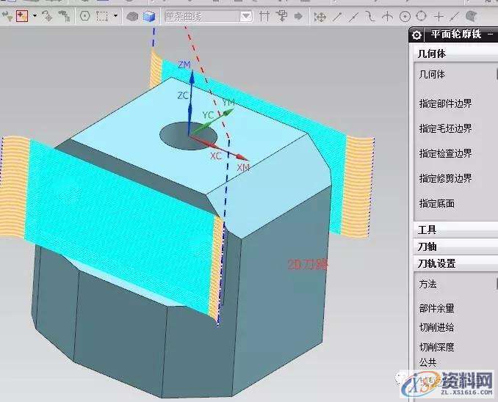This screenshot has height=402, width=498.
Task: Enable the arc center snap point icon
Action: [405, 15]
